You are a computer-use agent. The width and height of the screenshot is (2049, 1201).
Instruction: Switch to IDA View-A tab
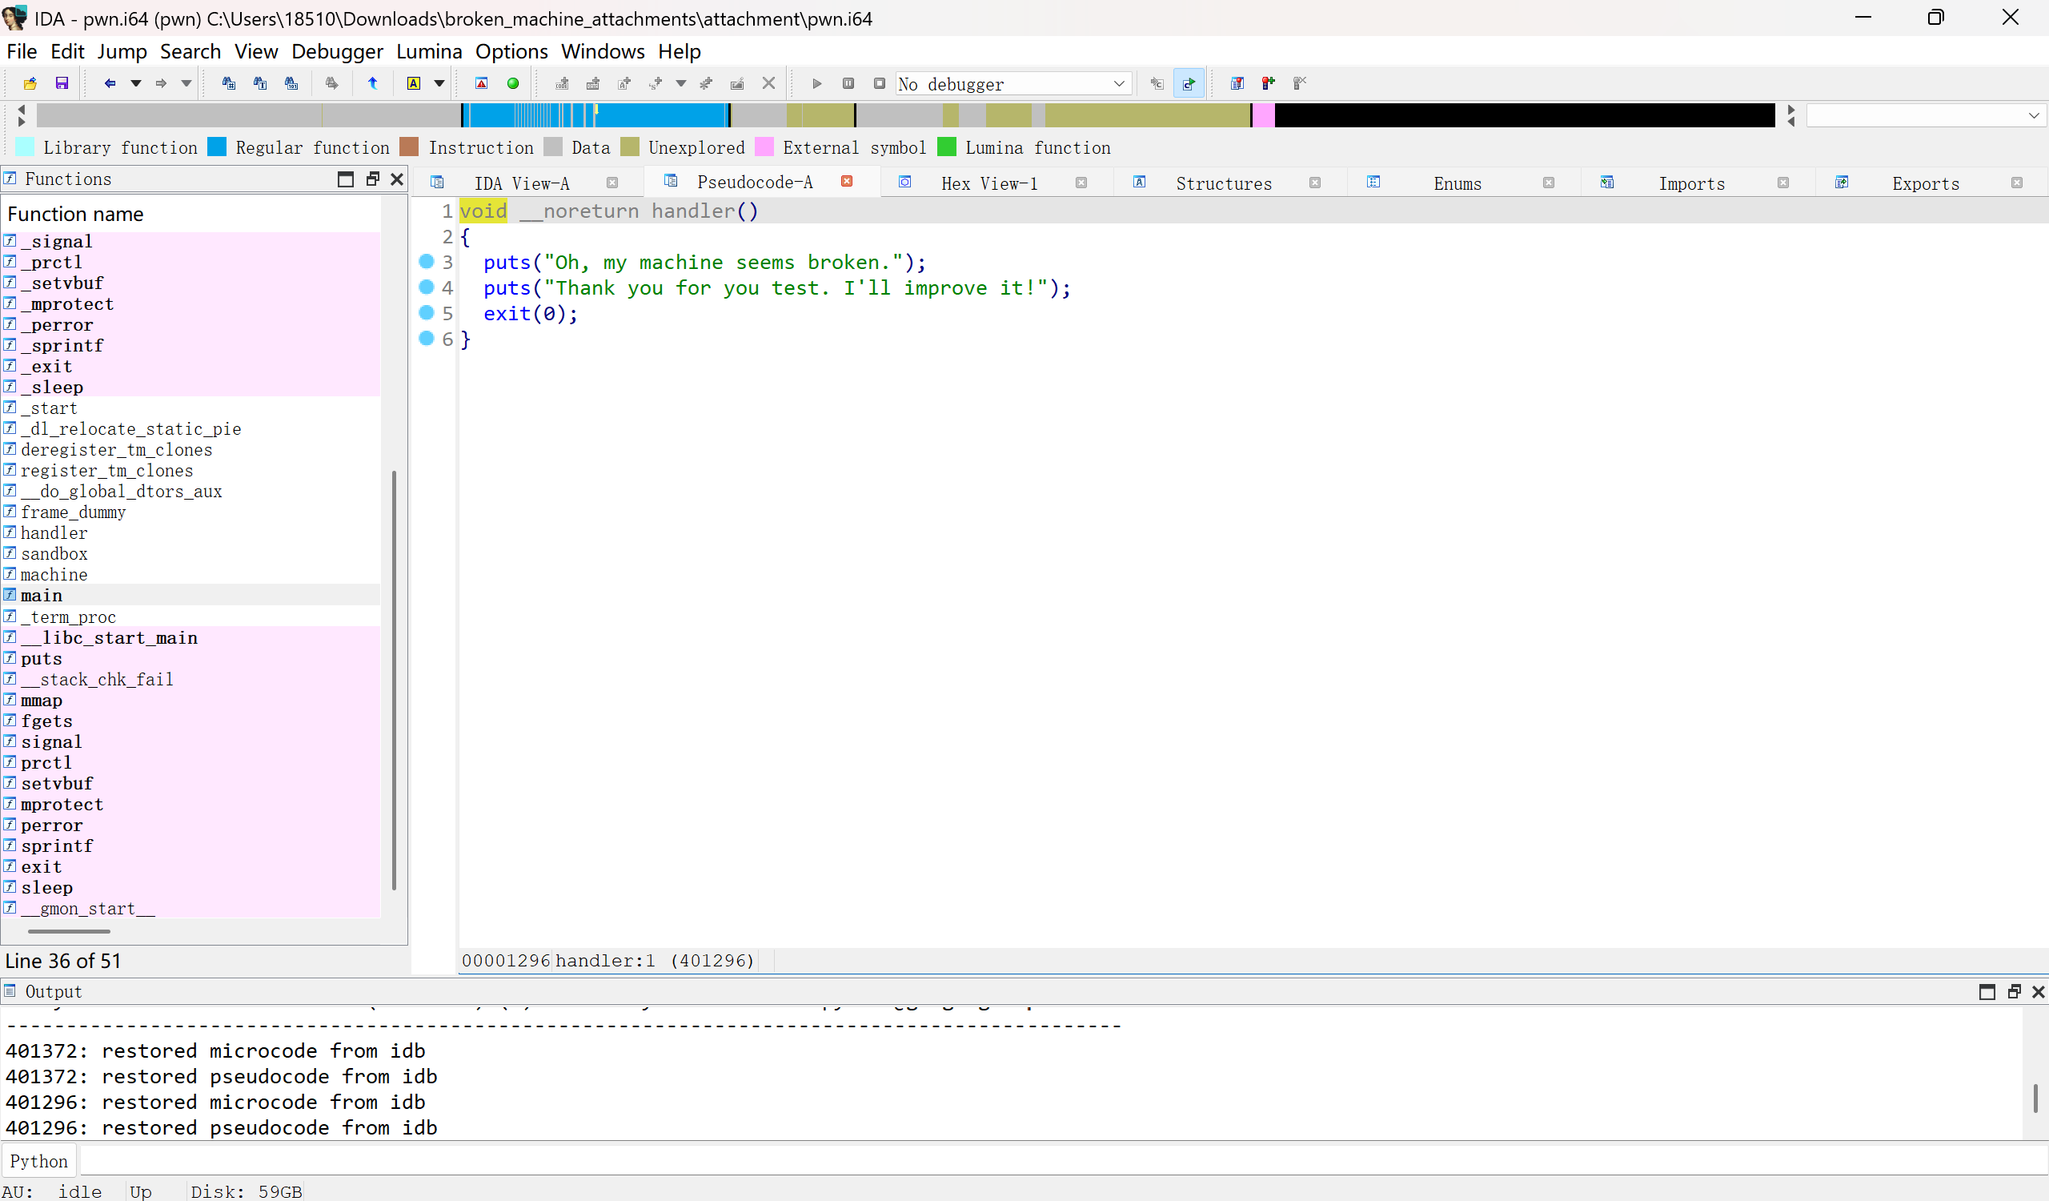pos(522,183)
